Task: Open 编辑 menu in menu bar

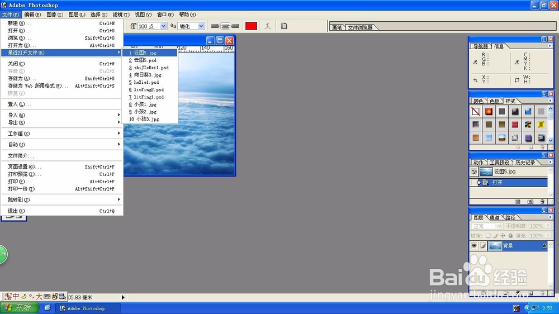Action: (32, 15)
